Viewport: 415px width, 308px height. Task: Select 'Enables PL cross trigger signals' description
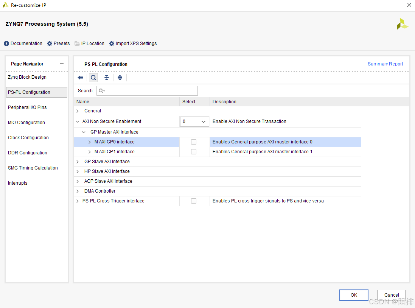point(268,201)
